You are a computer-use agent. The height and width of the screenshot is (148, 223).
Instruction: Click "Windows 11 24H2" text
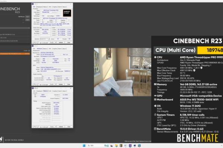(190, 106)
